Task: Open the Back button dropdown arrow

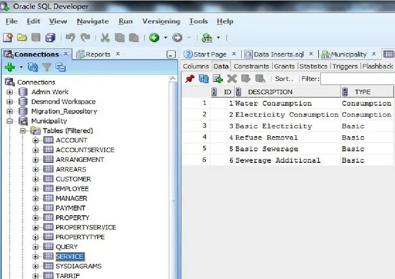Action: (165, 38)
